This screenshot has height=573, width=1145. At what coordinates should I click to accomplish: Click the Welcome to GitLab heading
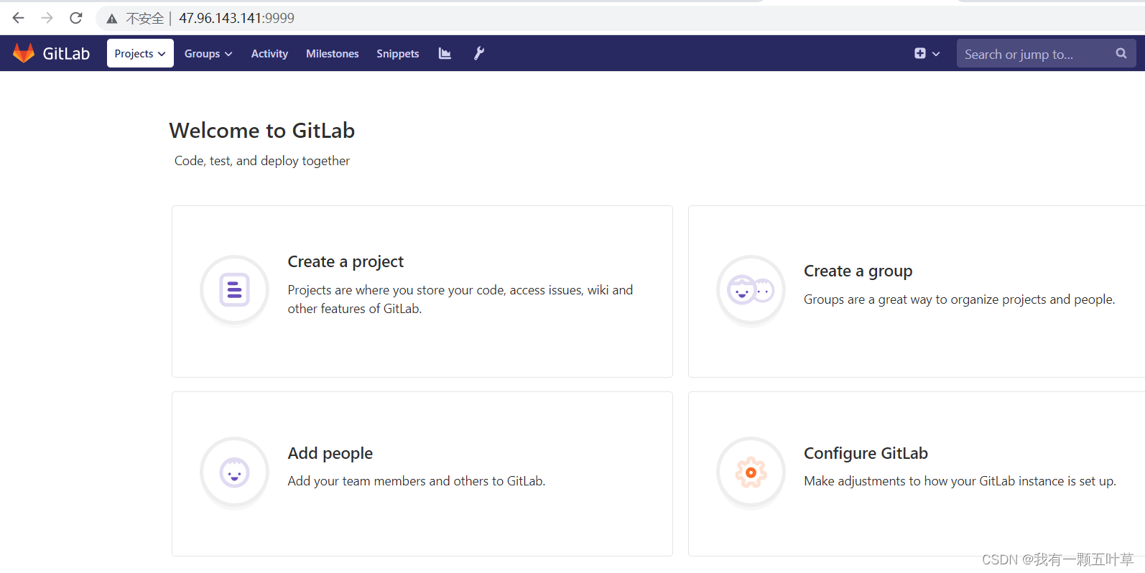tap(262, 131)
